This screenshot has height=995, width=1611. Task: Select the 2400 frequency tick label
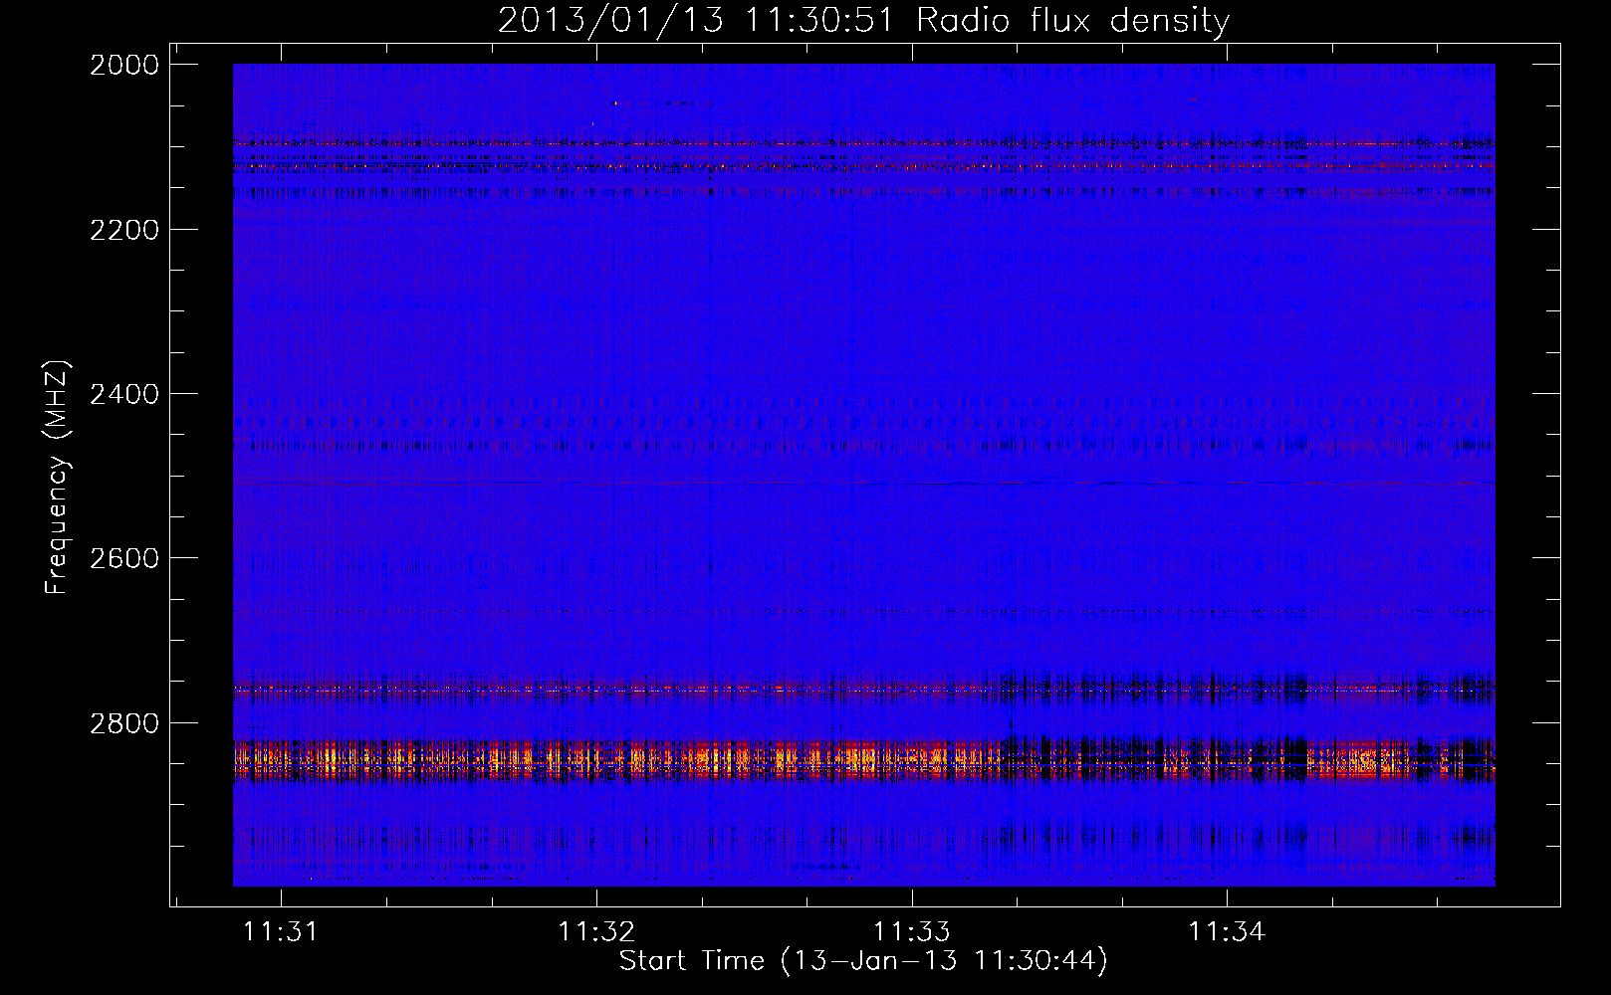124,394
